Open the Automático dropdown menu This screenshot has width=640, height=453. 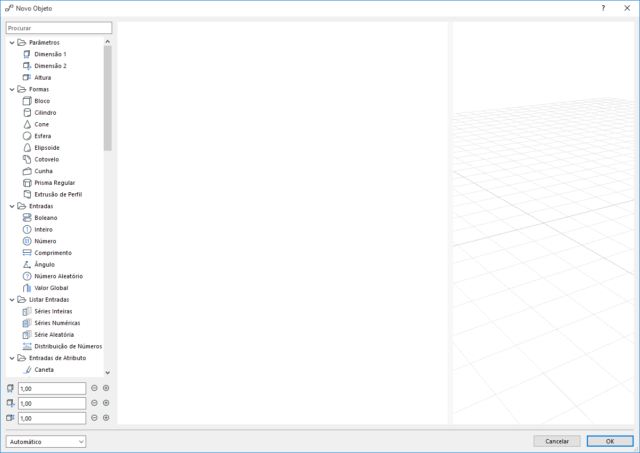(45, 441)
